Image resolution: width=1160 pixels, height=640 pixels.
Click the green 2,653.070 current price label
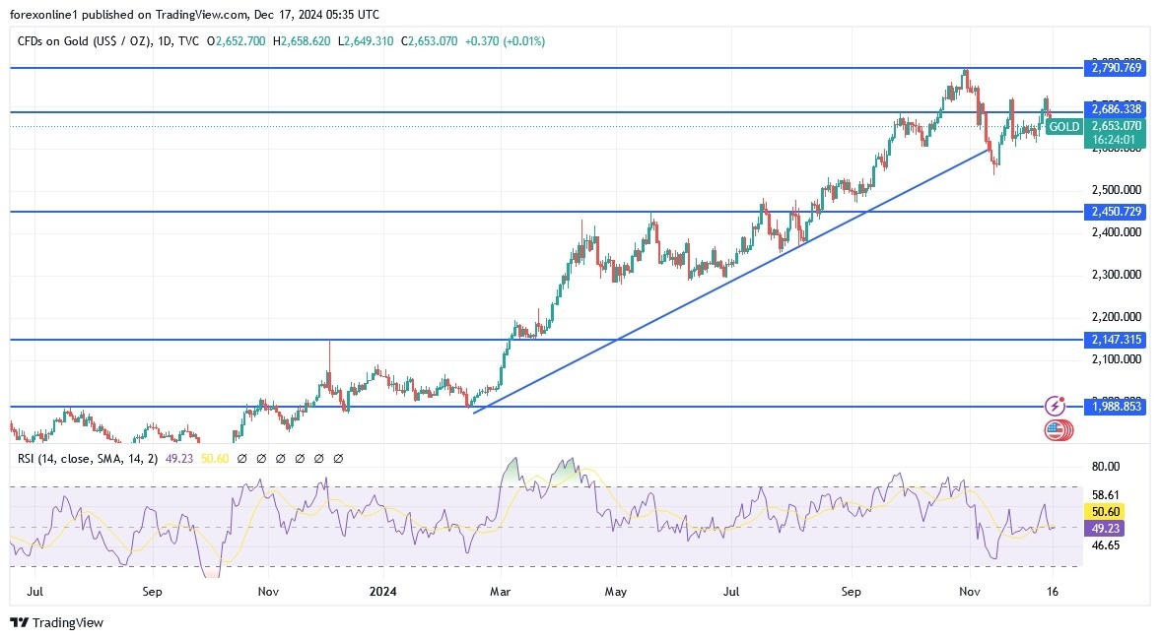pos(1119,127)
